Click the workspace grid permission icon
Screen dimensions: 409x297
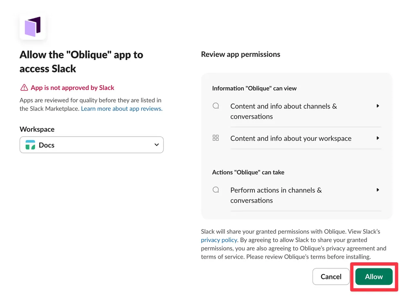216,138
